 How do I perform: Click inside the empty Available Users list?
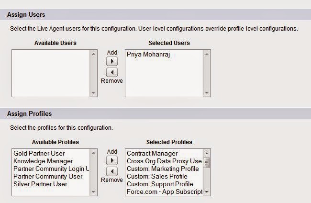51,73
